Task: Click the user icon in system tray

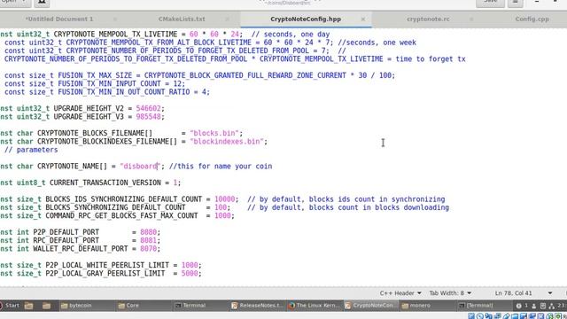Action: (534, 306)
